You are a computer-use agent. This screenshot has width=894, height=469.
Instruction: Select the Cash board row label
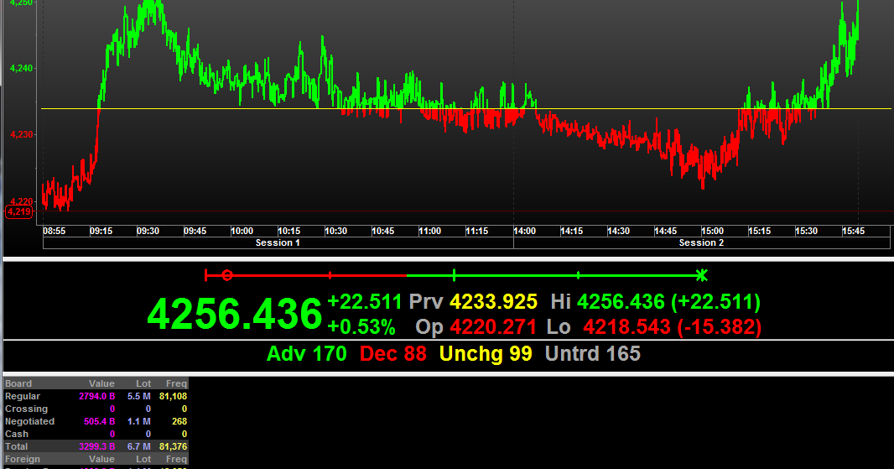[17, 434]
